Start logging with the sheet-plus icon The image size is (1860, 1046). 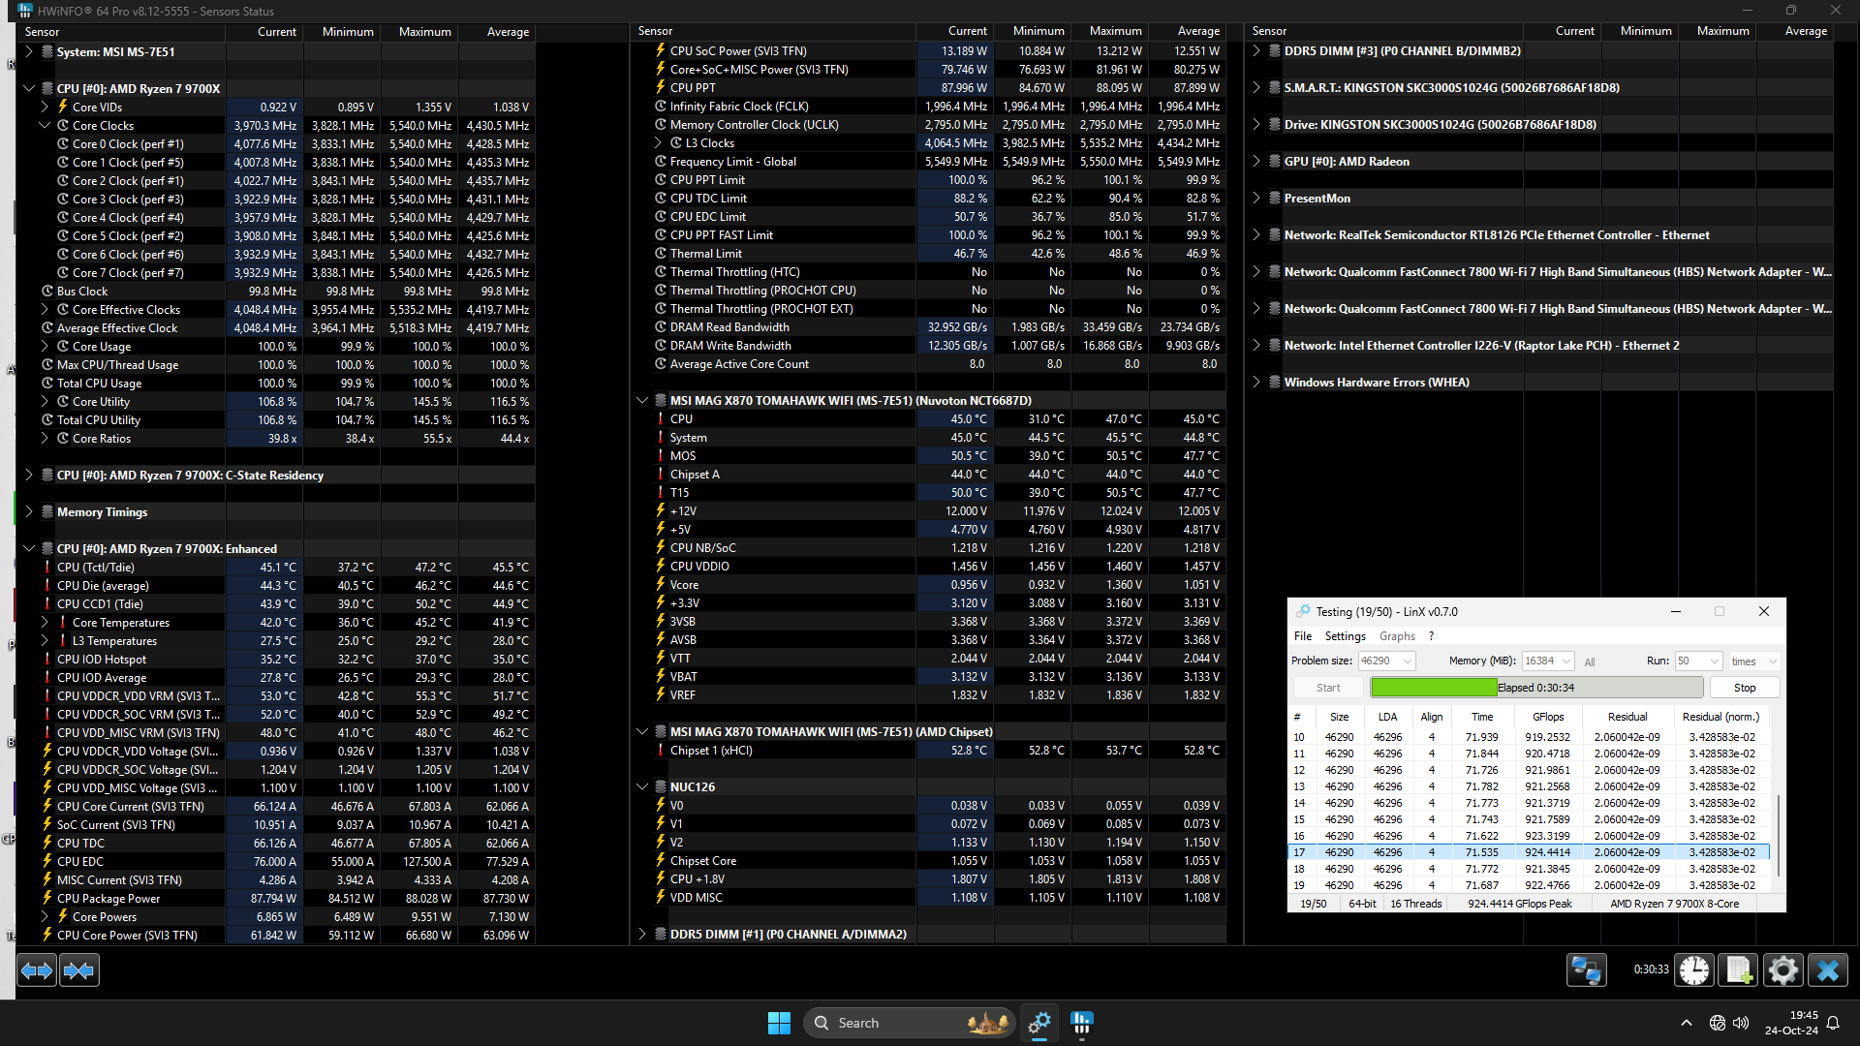tap(1738, 970)
